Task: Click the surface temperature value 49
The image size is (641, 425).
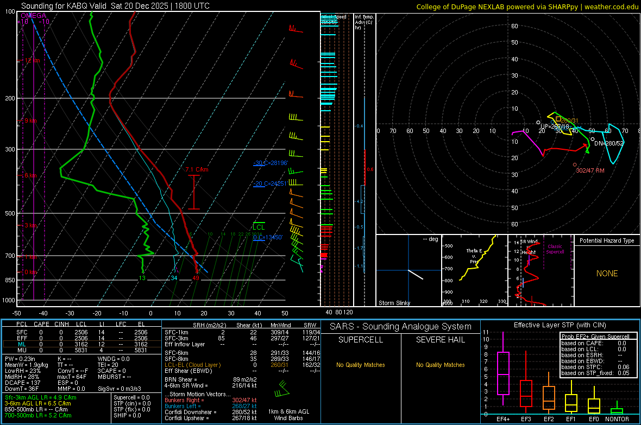Action: point(196,278)
